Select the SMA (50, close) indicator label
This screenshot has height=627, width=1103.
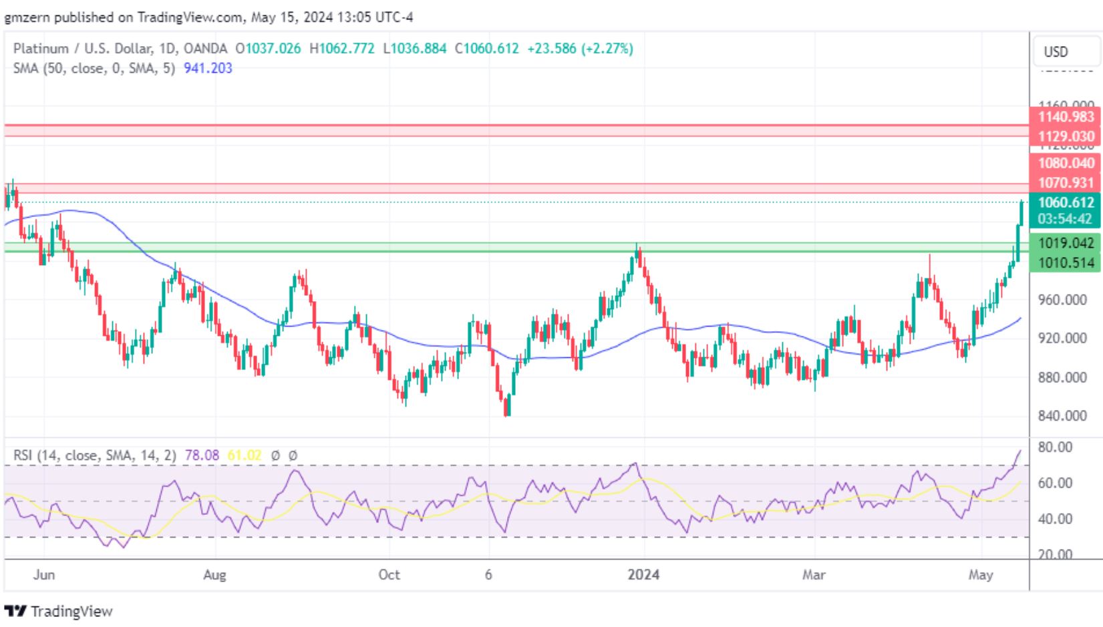coord(94,68)
